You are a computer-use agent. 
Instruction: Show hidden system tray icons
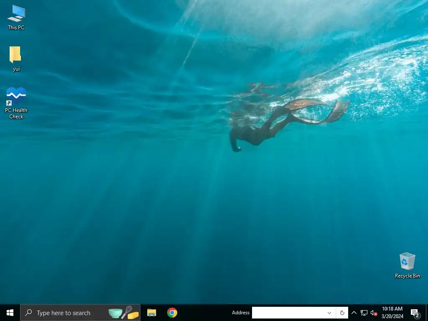click(x=354, y=313)
